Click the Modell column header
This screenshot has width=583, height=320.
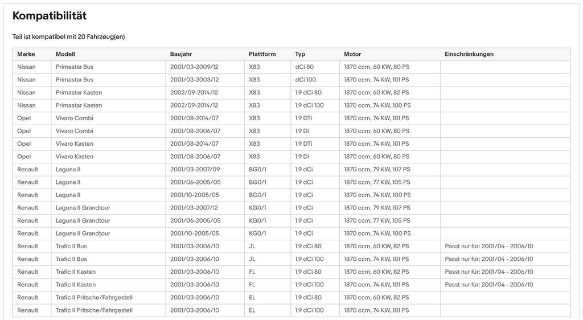[65, 54]
